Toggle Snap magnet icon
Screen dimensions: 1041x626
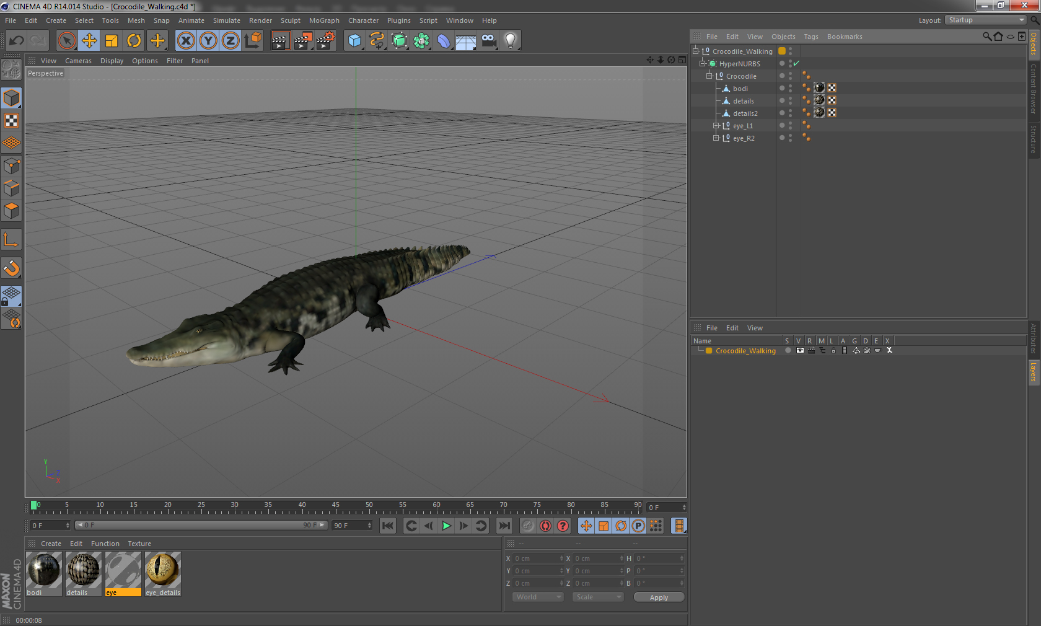click(11, 268)
